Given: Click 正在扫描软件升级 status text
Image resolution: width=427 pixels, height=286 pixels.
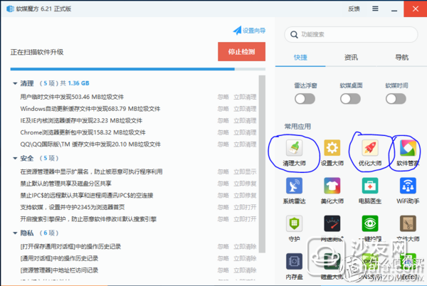Looking at the screenshot, I should pos(37,52).
